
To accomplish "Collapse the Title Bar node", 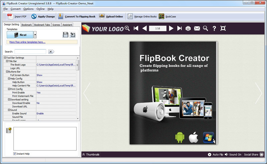I will tap(7, 61).
